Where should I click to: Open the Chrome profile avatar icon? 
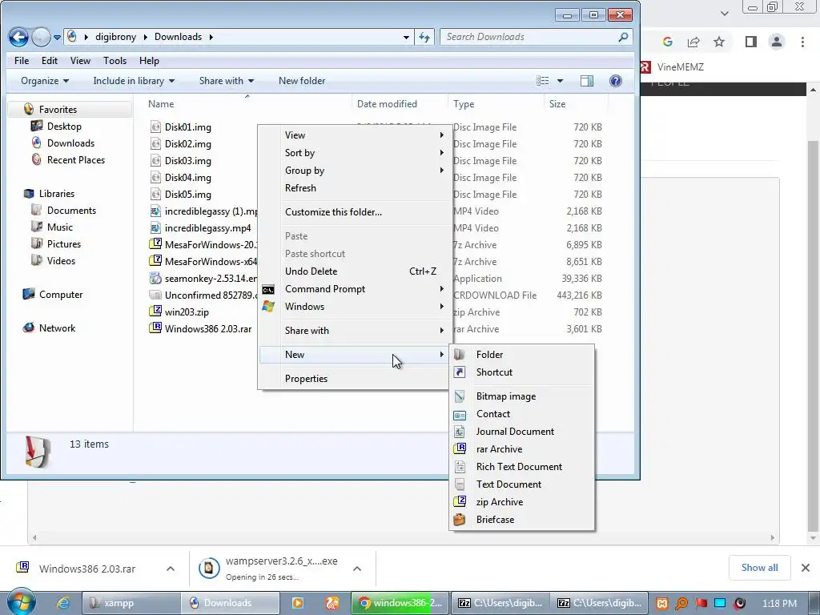tap(777, 42)
